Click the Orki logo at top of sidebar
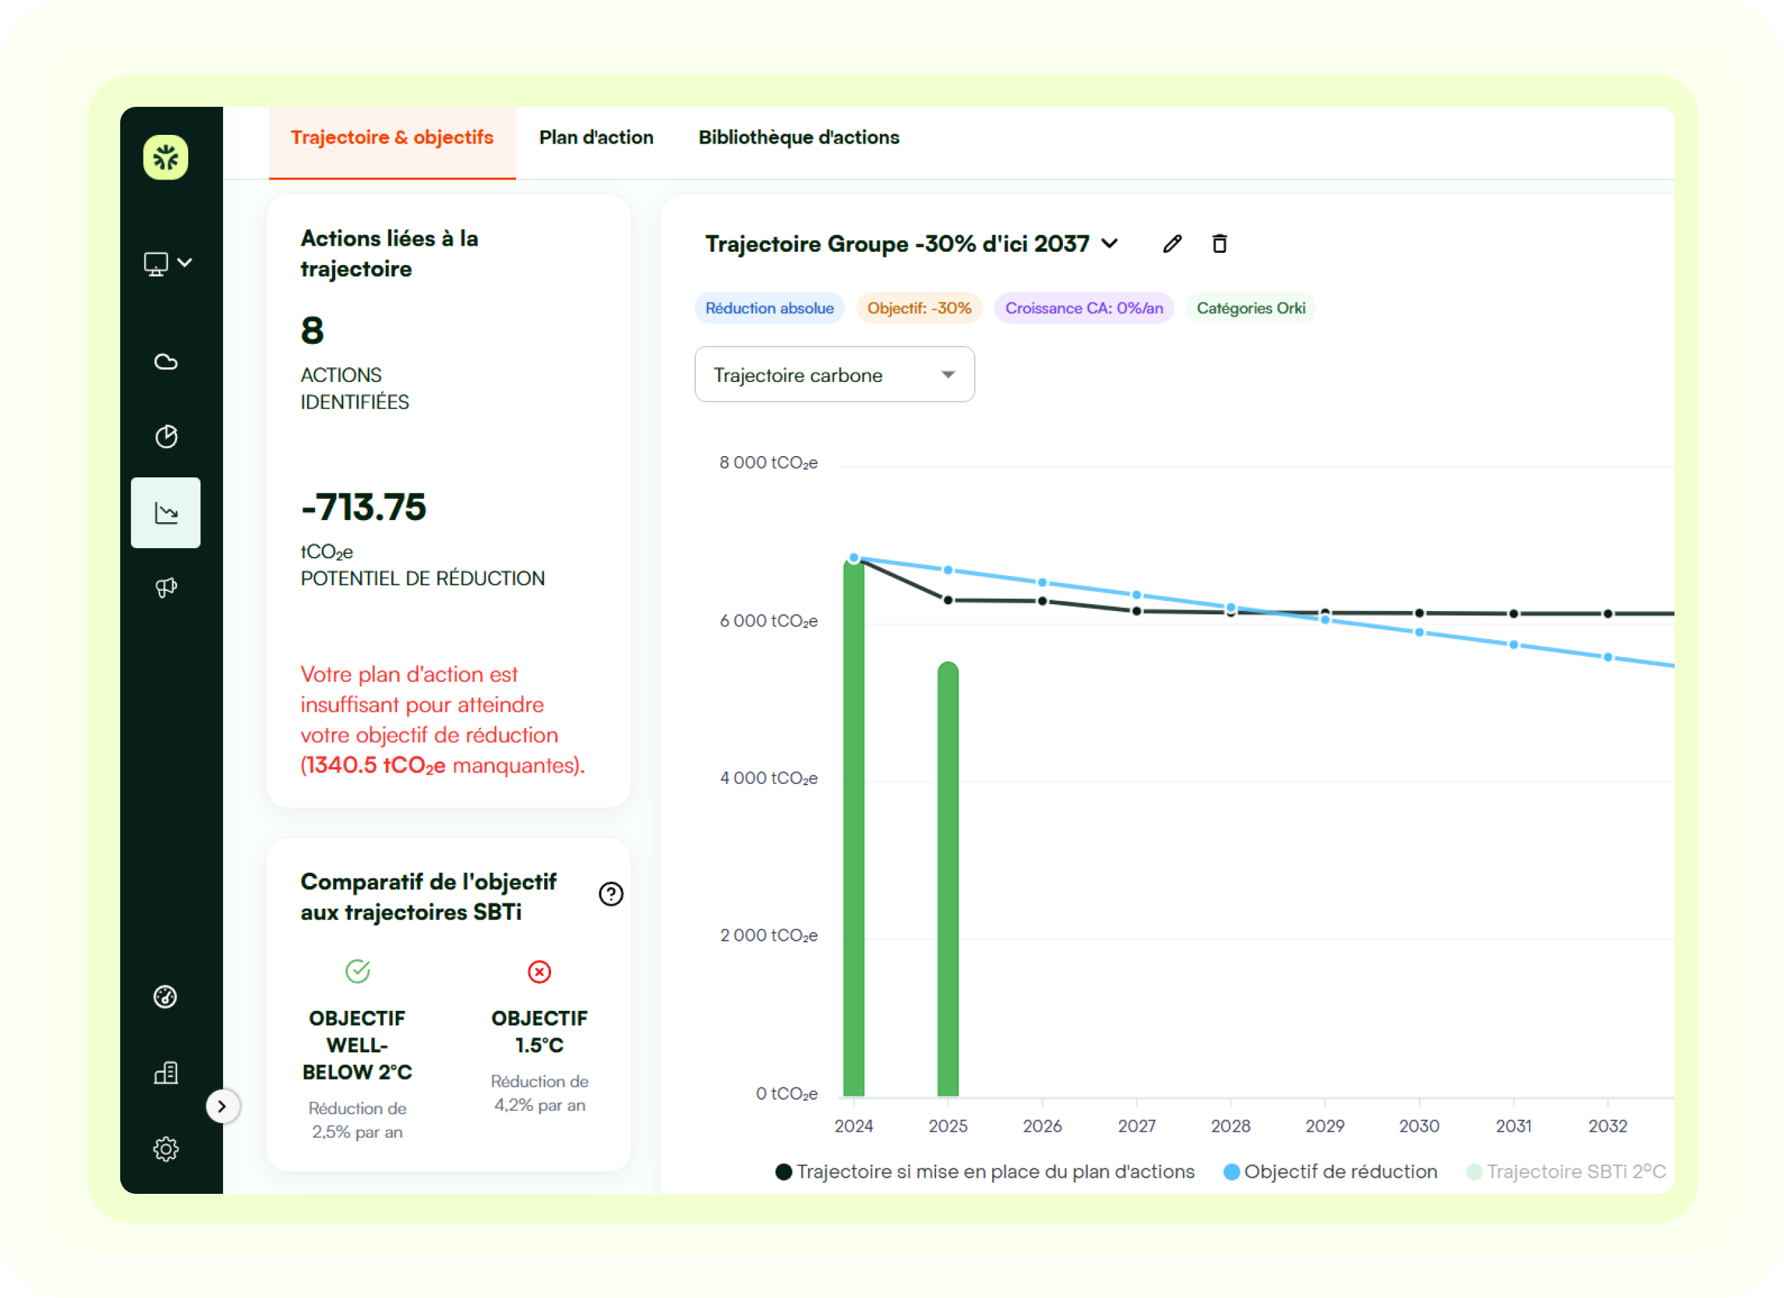Screen dimensions: 1784x1298 (x=165, y=158)
